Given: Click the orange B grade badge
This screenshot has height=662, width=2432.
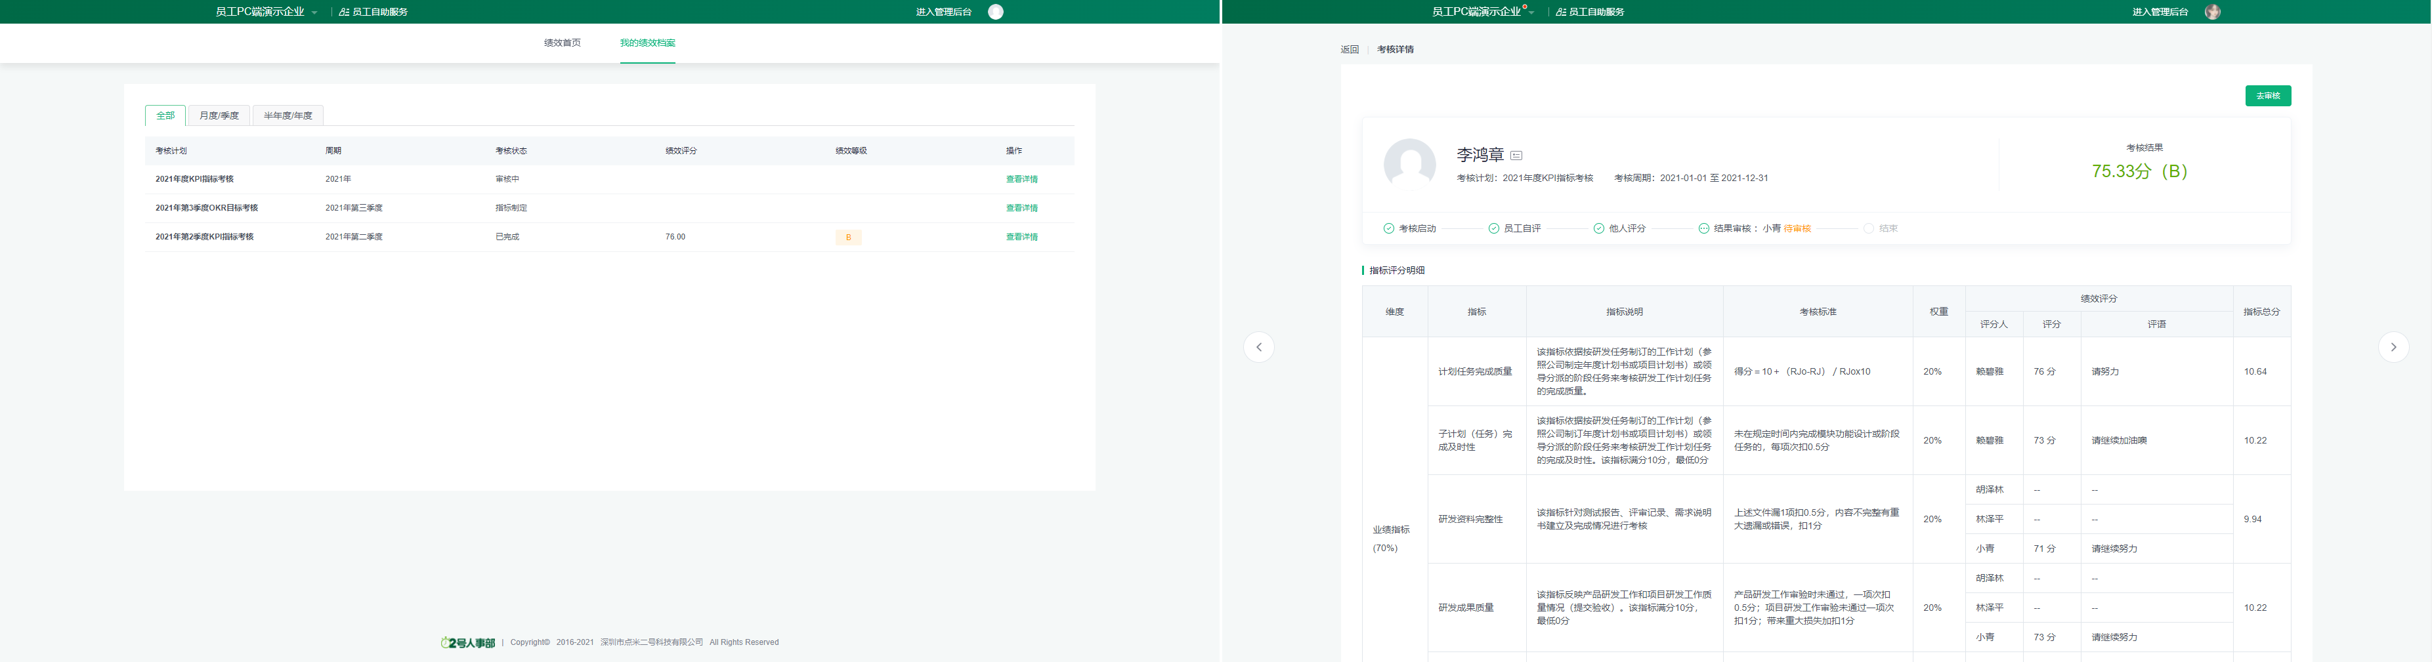Looking at the screenshot, I should point(848,237).
